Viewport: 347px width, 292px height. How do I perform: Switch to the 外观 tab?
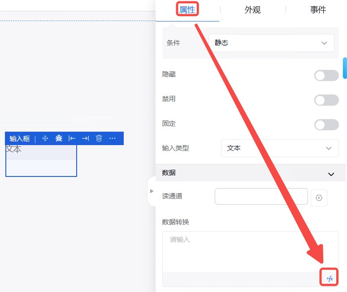[252, 10]
